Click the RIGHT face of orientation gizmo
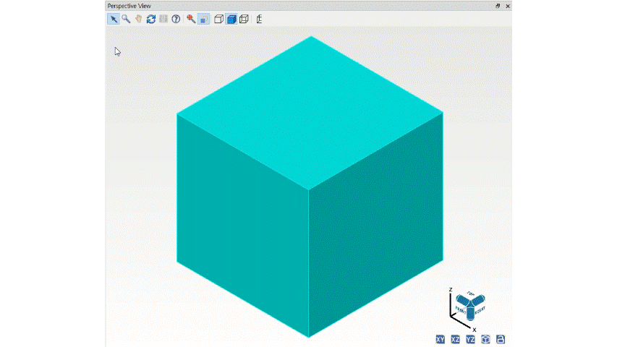 (480, 310)
